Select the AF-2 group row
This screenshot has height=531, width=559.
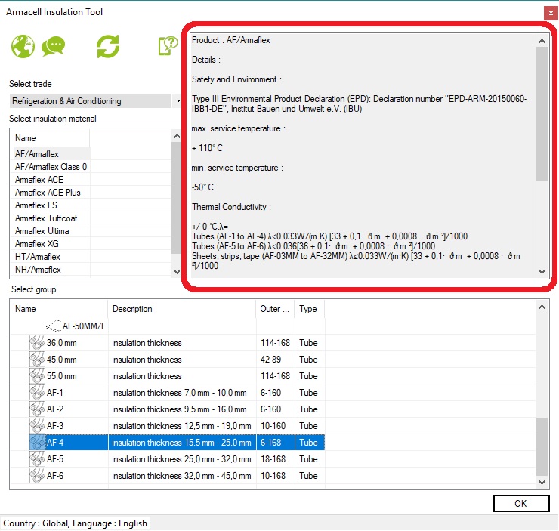coord(168,409)
